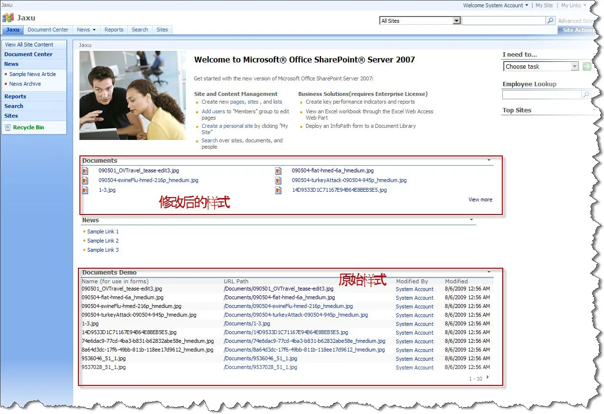Click the file icon beside 1-3.jpg in Documents

point(85,190)
